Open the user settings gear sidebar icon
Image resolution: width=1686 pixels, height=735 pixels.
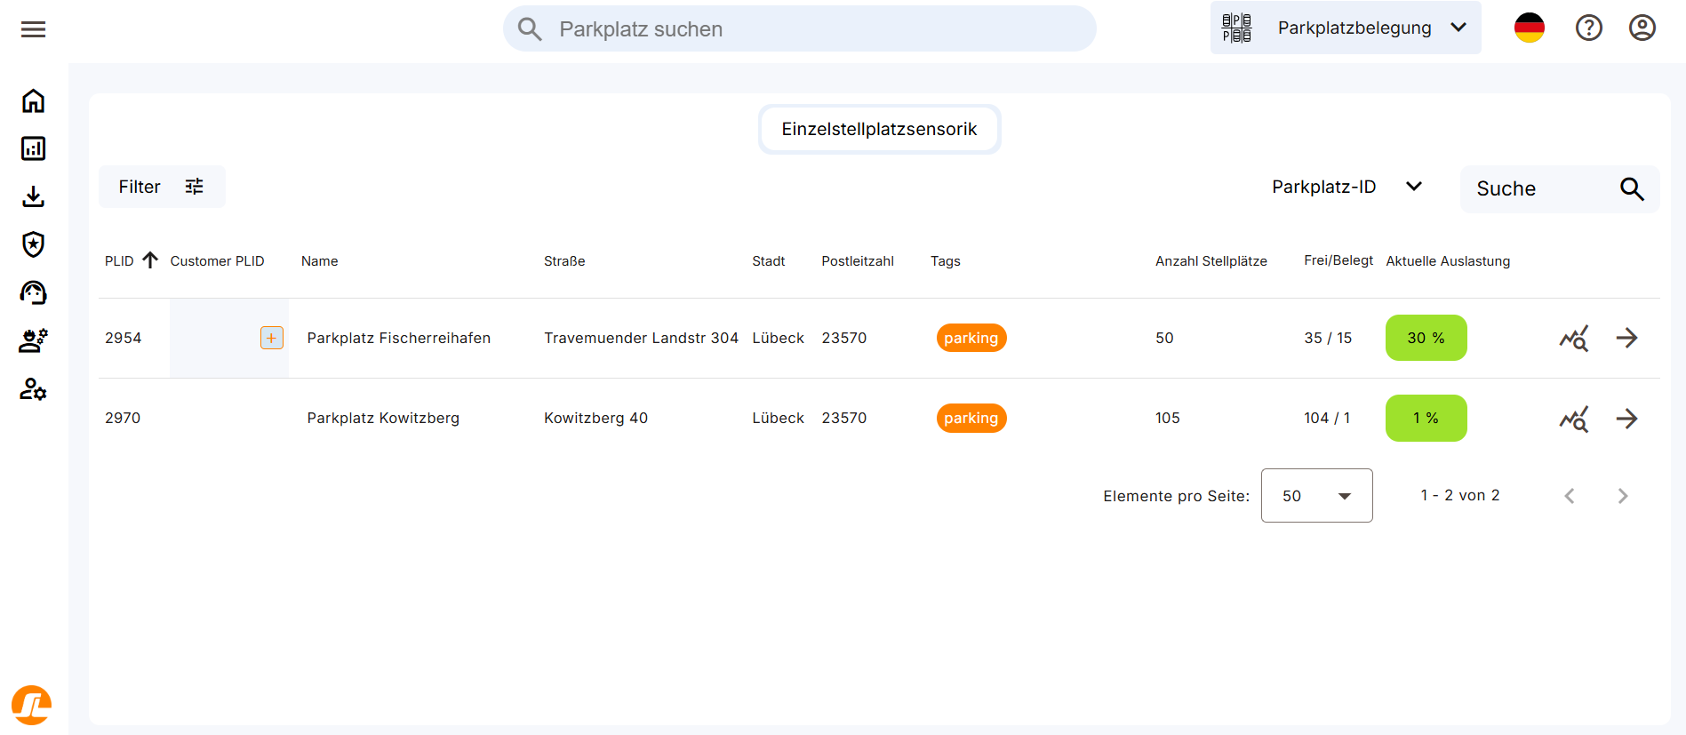point(33,389)
